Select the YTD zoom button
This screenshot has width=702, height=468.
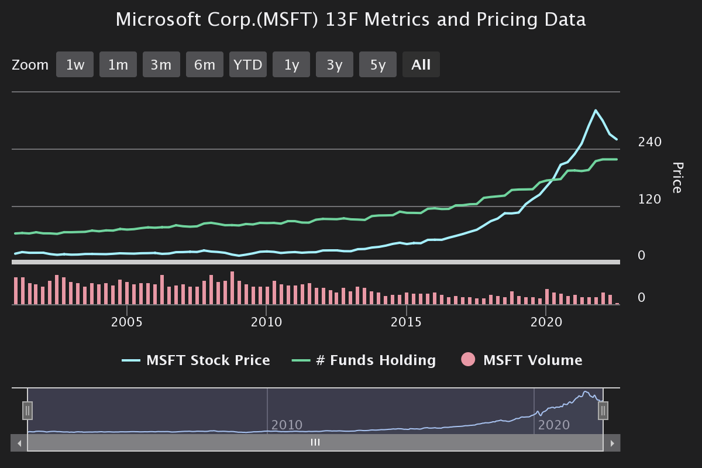[248, 64]
